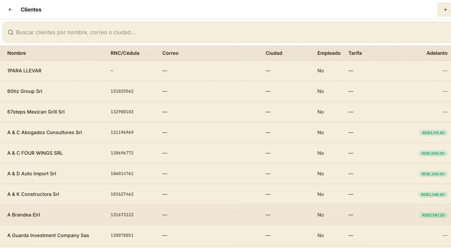Click the Ciudad column header
Screen dimensions: 451x248
(274, 53)
